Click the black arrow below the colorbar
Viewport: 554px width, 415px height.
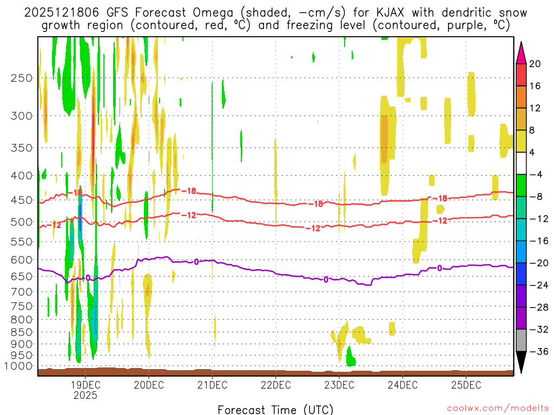(522, 363)
